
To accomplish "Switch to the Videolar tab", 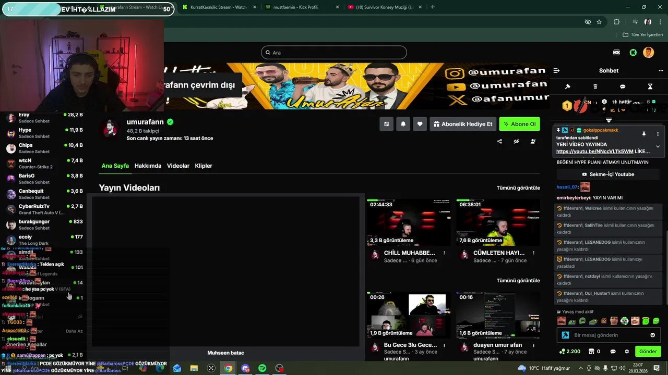I will [x=178, y=166].
